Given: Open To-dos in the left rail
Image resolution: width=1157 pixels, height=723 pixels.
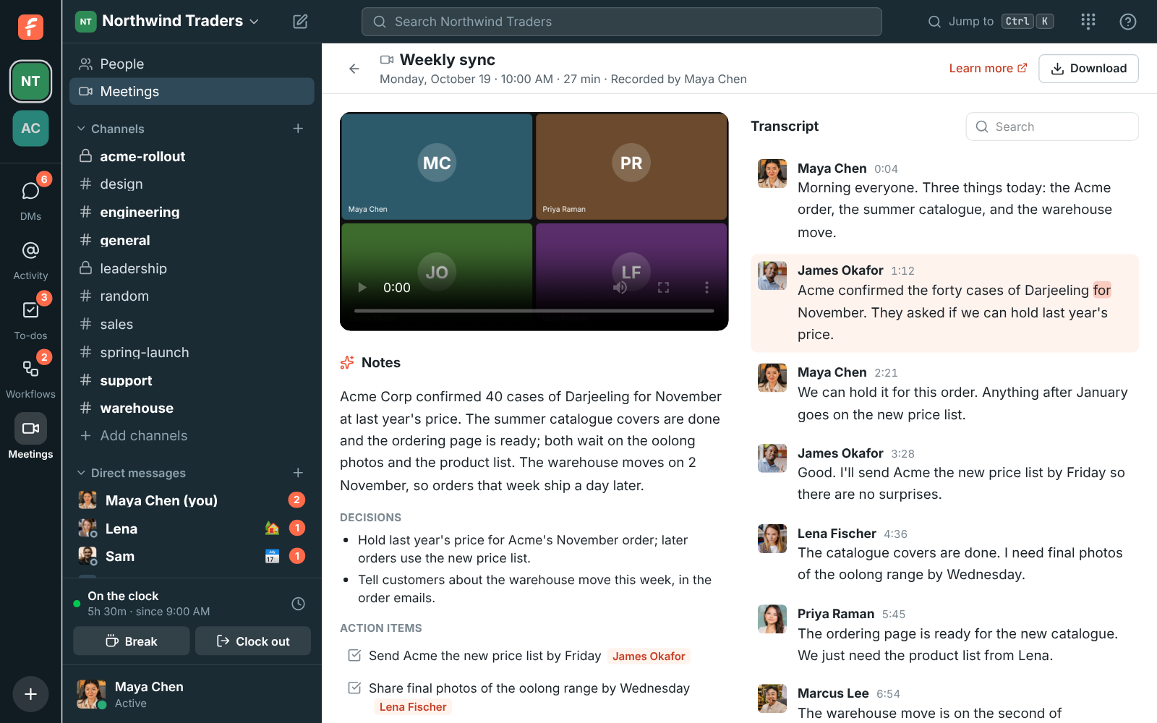Looking at the screenshot, I should (30, 318).
